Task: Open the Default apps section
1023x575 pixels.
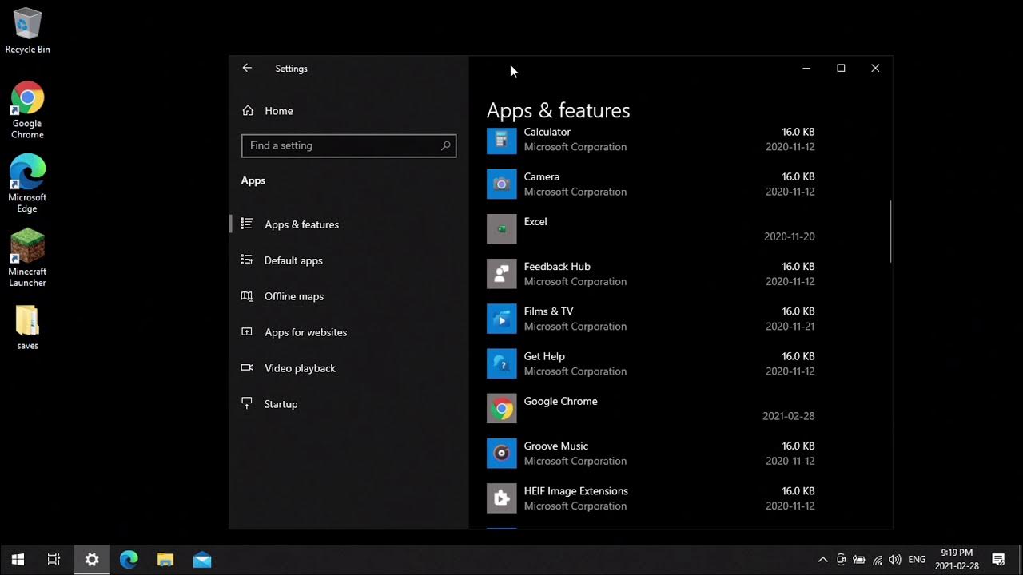Action: (348, 260)
